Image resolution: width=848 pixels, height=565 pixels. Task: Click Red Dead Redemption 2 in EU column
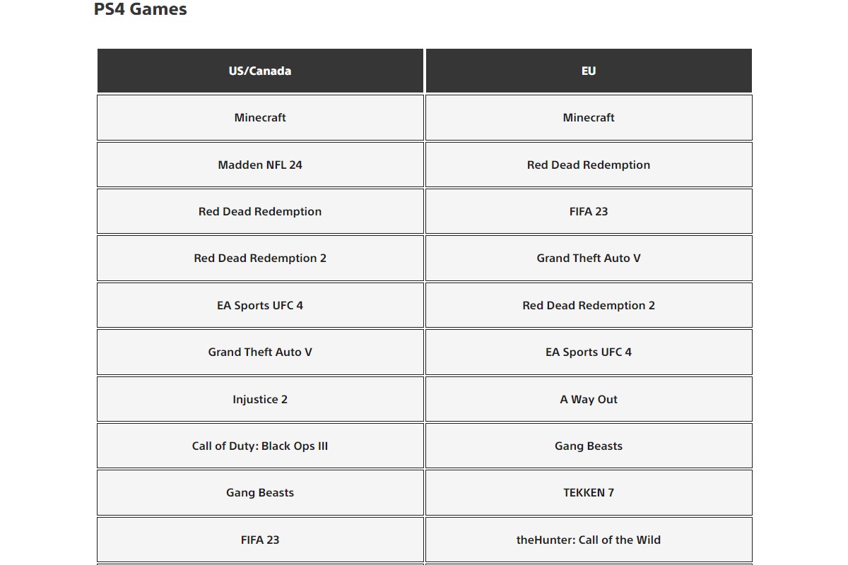point(589,305)
